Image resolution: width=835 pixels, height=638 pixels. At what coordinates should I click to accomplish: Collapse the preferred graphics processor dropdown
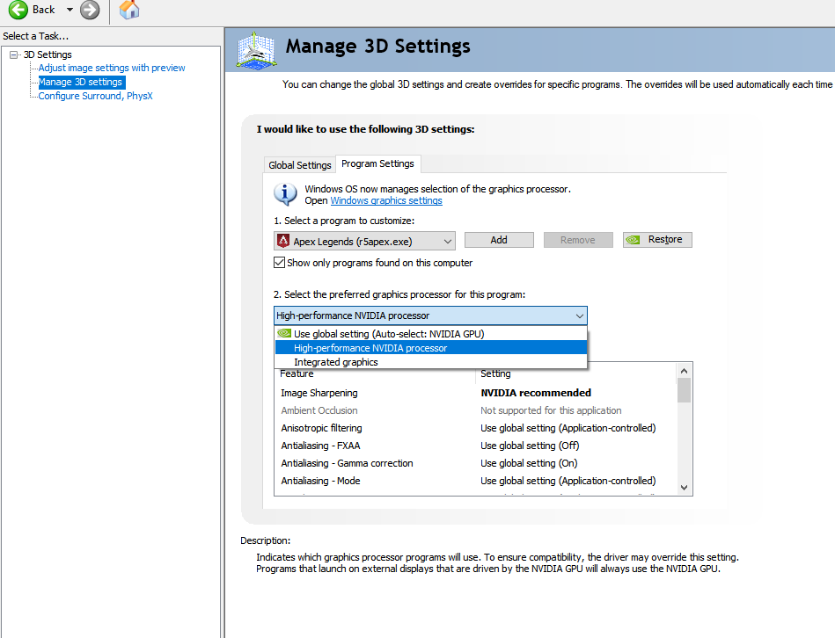tap(579, 315)
